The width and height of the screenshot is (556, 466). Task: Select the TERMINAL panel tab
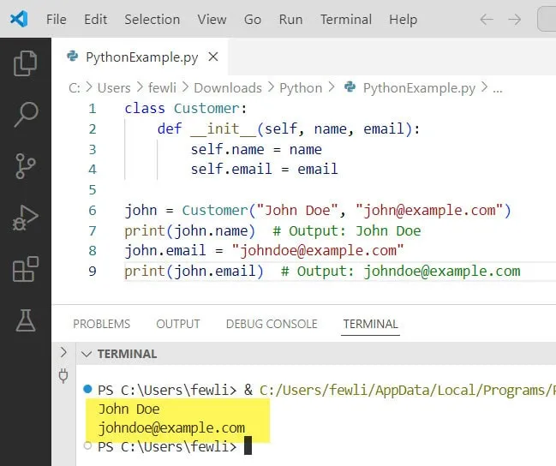point(371,324)
